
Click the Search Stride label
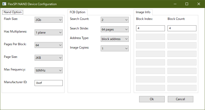(79, 28)
